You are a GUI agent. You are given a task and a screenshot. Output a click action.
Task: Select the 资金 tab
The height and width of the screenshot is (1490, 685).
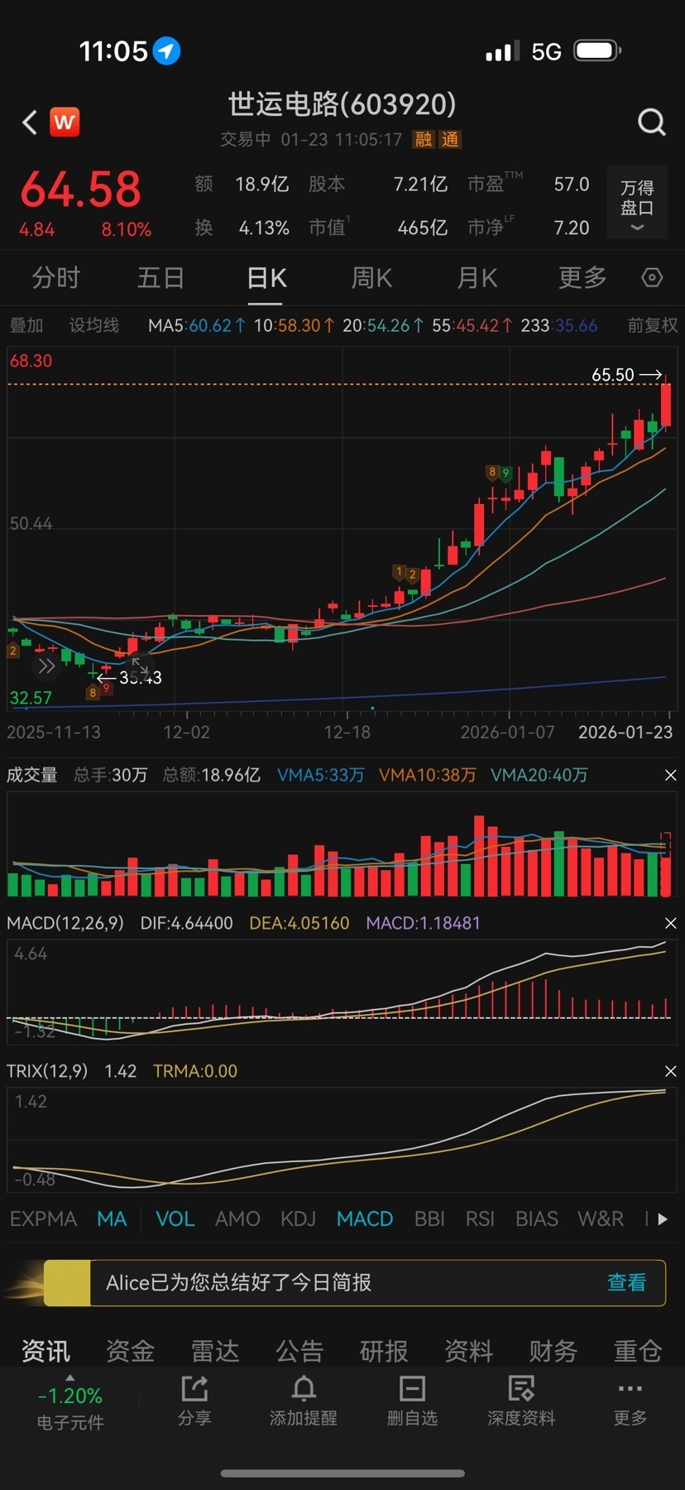click(x=130, y=1351)
